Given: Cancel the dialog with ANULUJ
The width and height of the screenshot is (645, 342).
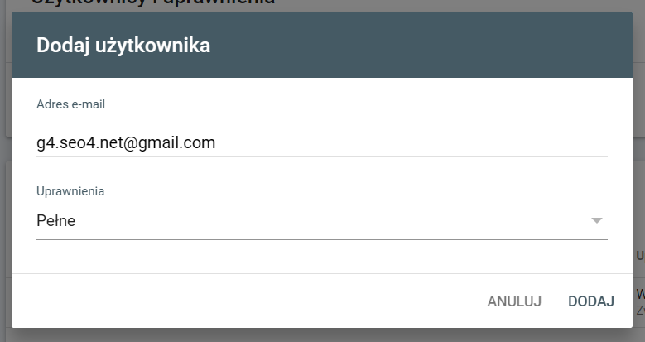Looking at the screenshot, I should [x=514, y=301].
